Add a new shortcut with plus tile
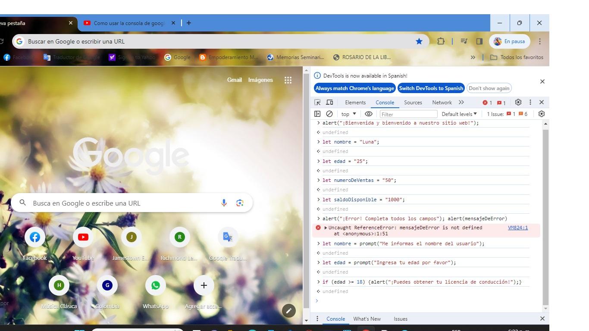This screenshot has width=589, height=331. (x=204, y=292)
